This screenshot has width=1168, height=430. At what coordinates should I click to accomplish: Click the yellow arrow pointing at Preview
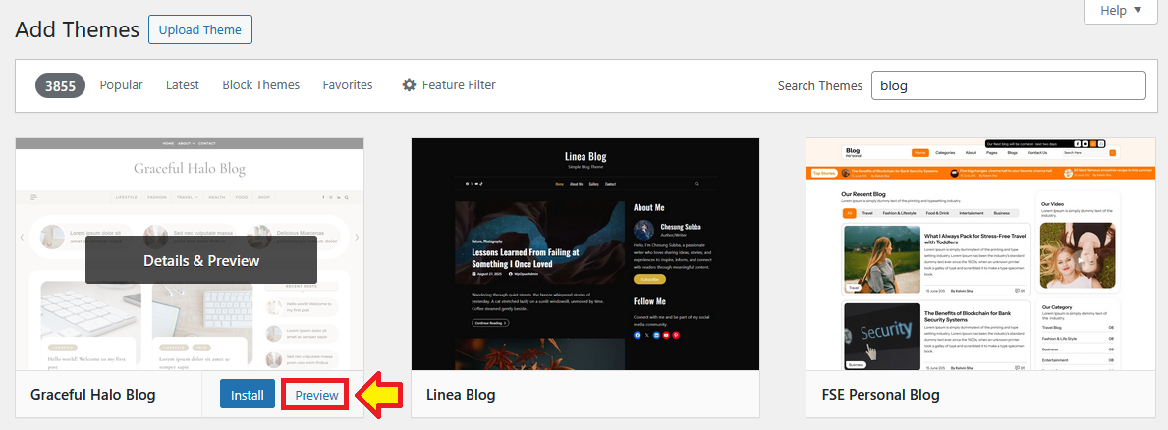[x=378, y=396]
